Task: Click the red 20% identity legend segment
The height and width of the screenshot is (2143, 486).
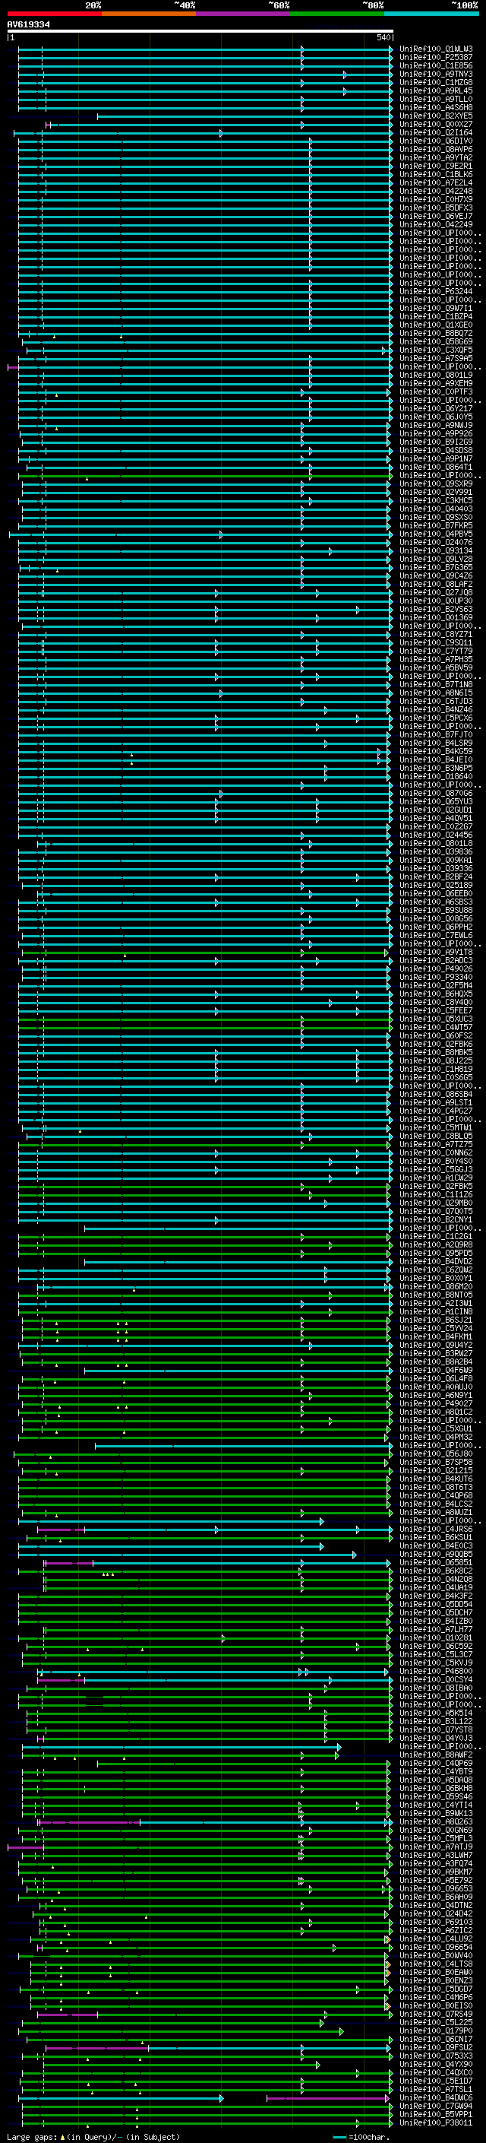Action: pyautogui.click(x=55, y=14)
